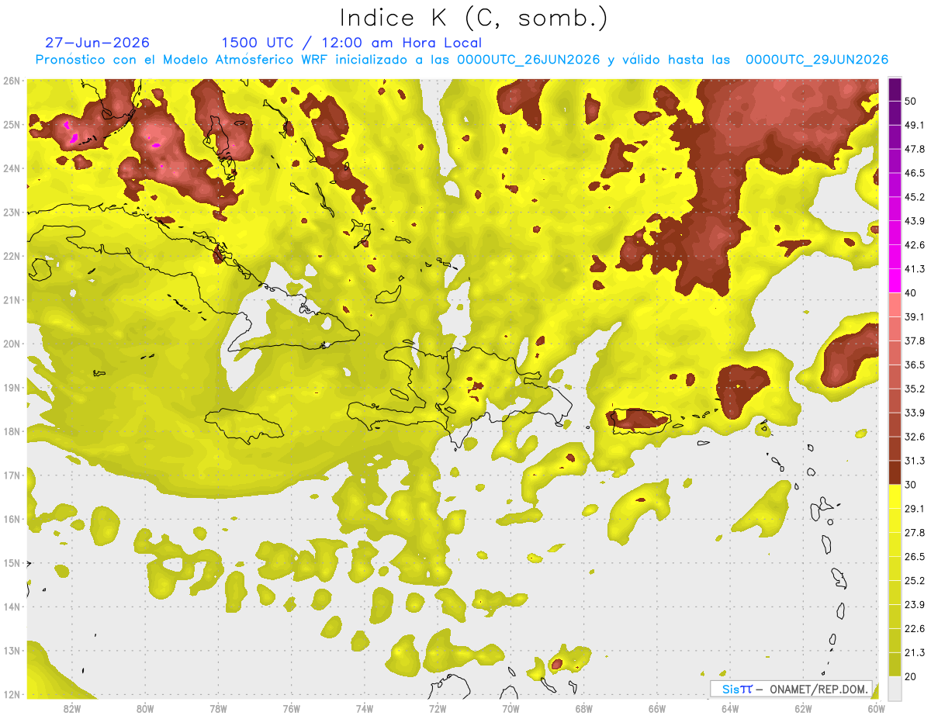The height and width of the screenshot is (719, 931).
Task: Click the colorbar value "45.2"
Action: point(915,197)
